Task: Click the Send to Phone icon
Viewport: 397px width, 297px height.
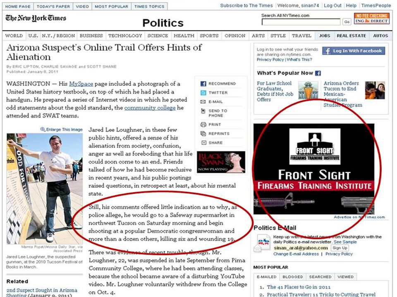Action: tap(203, 111)
